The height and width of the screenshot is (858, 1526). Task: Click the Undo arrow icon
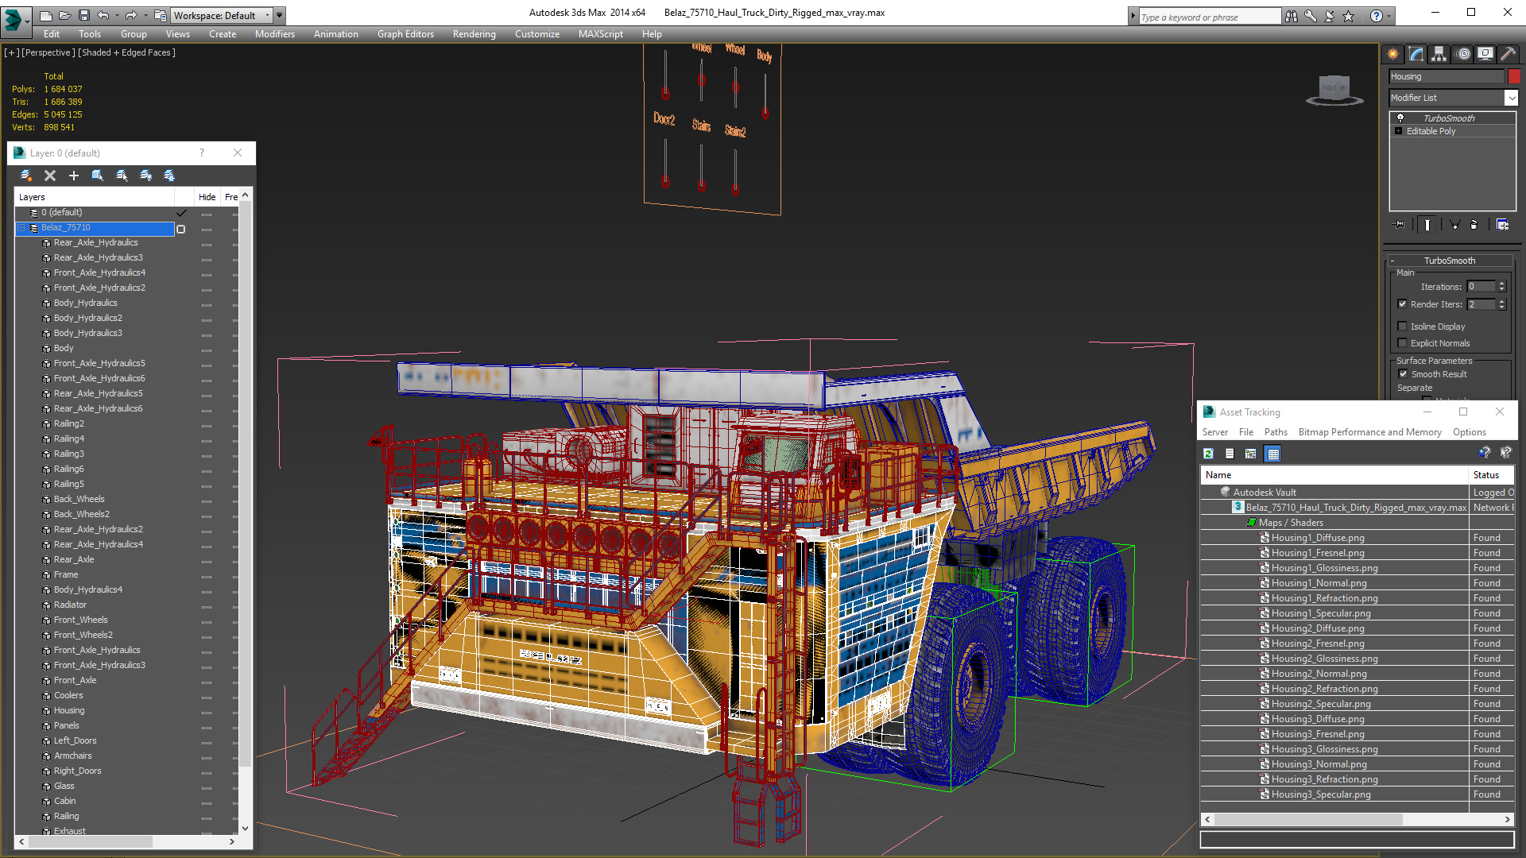point(103,15)
